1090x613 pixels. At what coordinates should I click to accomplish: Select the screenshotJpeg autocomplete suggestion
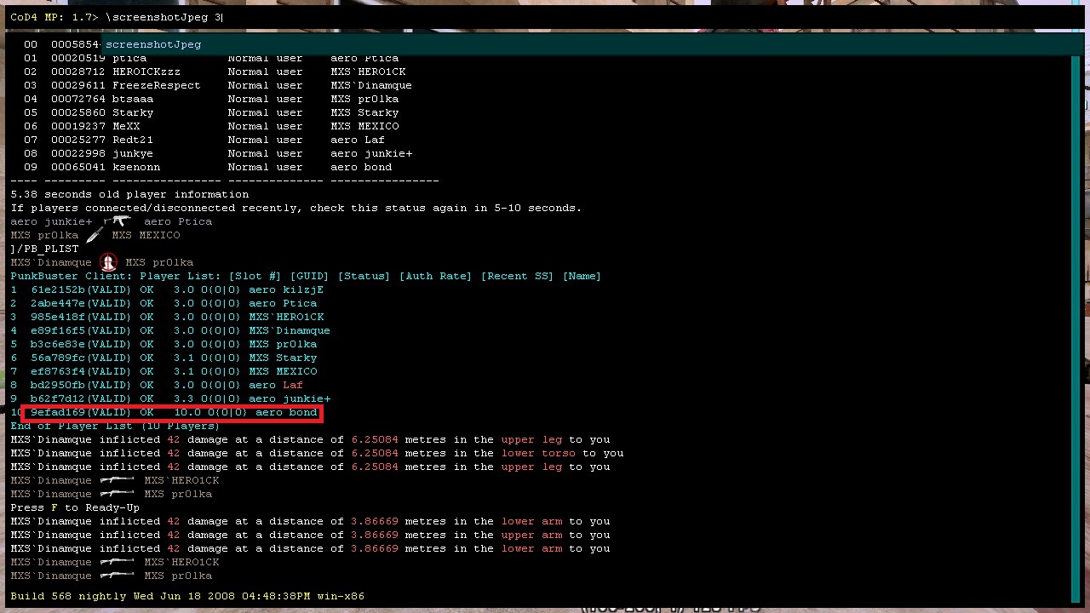(153, 44)
